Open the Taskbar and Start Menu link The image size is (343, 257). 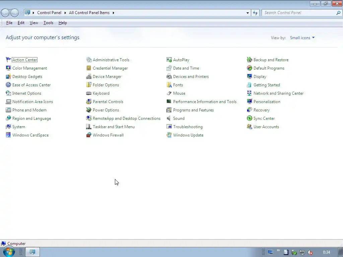pos(114,127)
